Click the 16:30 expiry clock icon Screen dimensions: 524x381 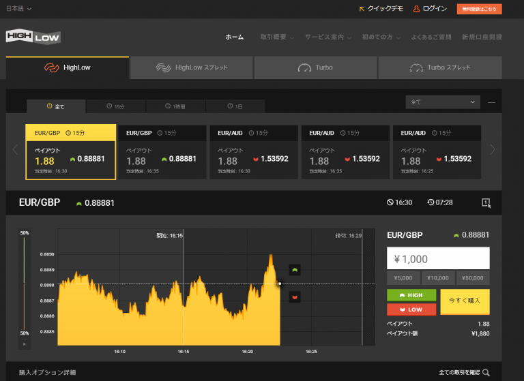pyautogui.click(x=390, y=202)
